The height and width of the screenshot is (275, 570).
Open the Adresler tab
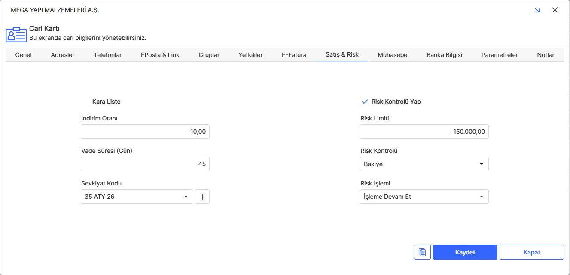tap(63, 55)
